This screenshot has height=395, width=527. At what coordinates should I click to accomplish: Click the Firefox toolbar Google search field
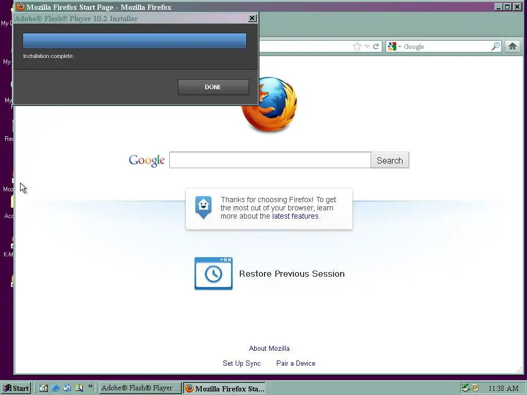tap(446, 47)
